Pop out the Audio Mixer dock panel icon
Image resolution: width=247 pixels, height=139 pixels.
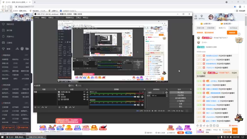tap(144, 89)
